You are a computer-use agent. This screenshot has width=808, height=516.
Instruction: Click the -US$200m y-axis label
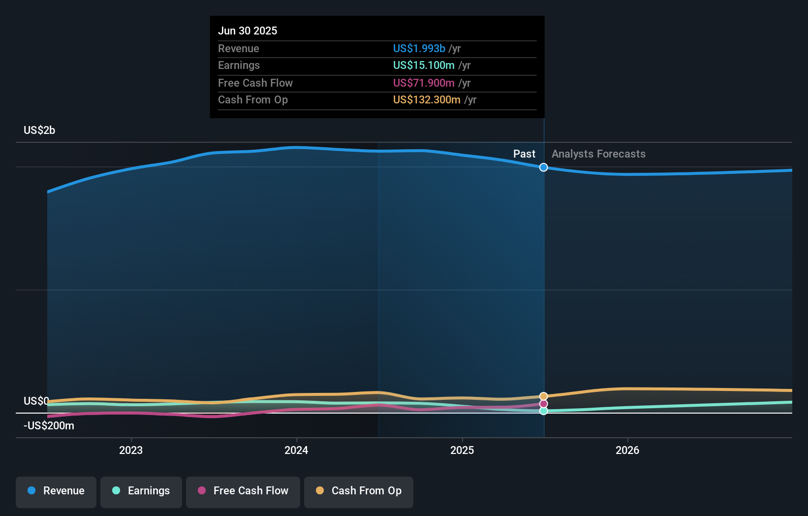click(49, 425)
